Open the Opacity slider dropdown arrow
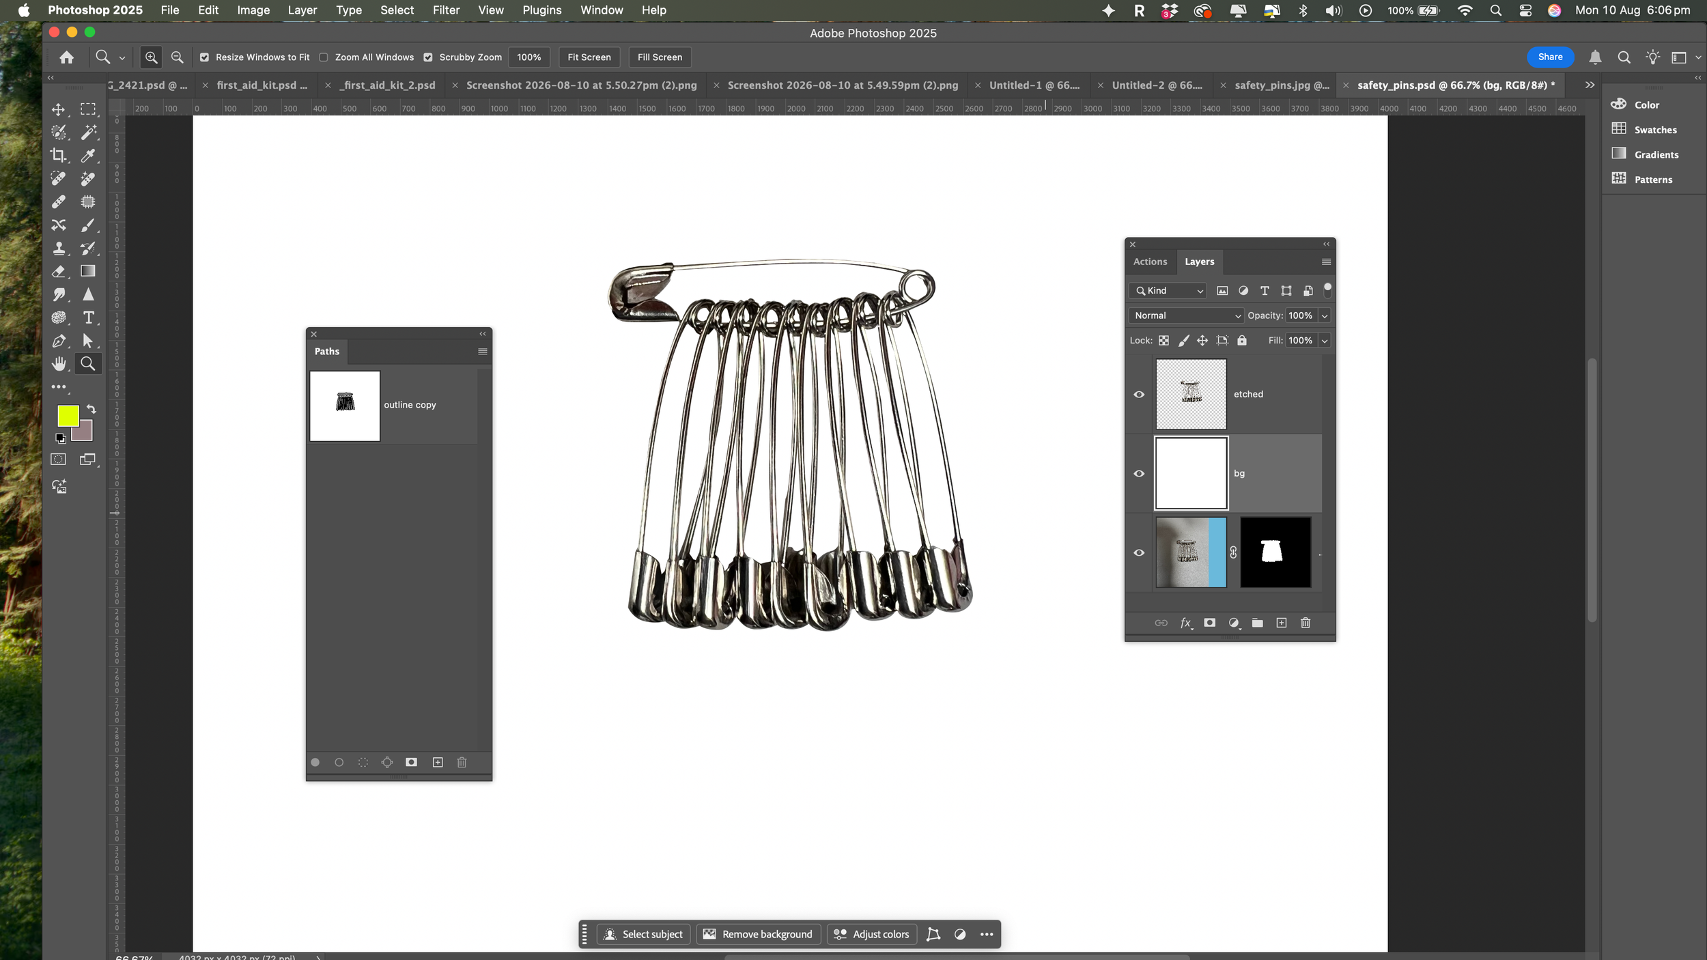This screenshot has height=960, width=1707. coord(1325,315)
